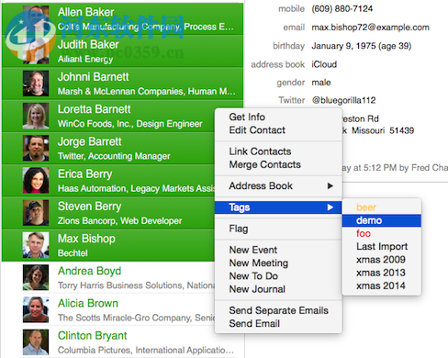The height and width of the screenshot is (358, 448).
Task: Select Jorge Barrett contact name
Action: 89,141
